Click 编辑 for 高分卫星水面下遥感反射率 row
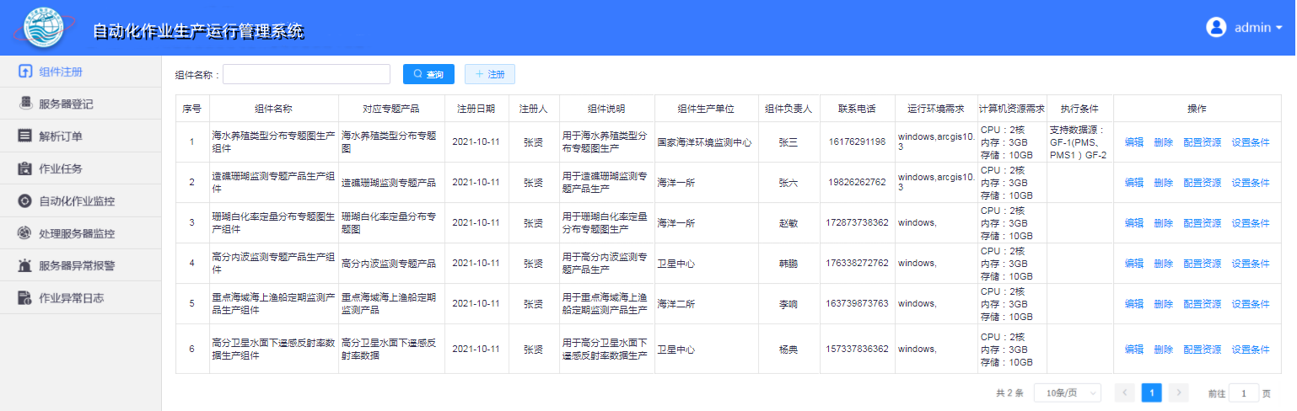 pos(1134,350)
